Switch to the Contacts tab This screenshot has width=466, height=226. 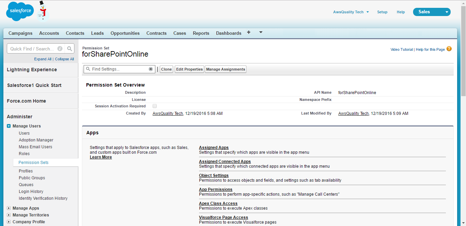click(75, 33)
